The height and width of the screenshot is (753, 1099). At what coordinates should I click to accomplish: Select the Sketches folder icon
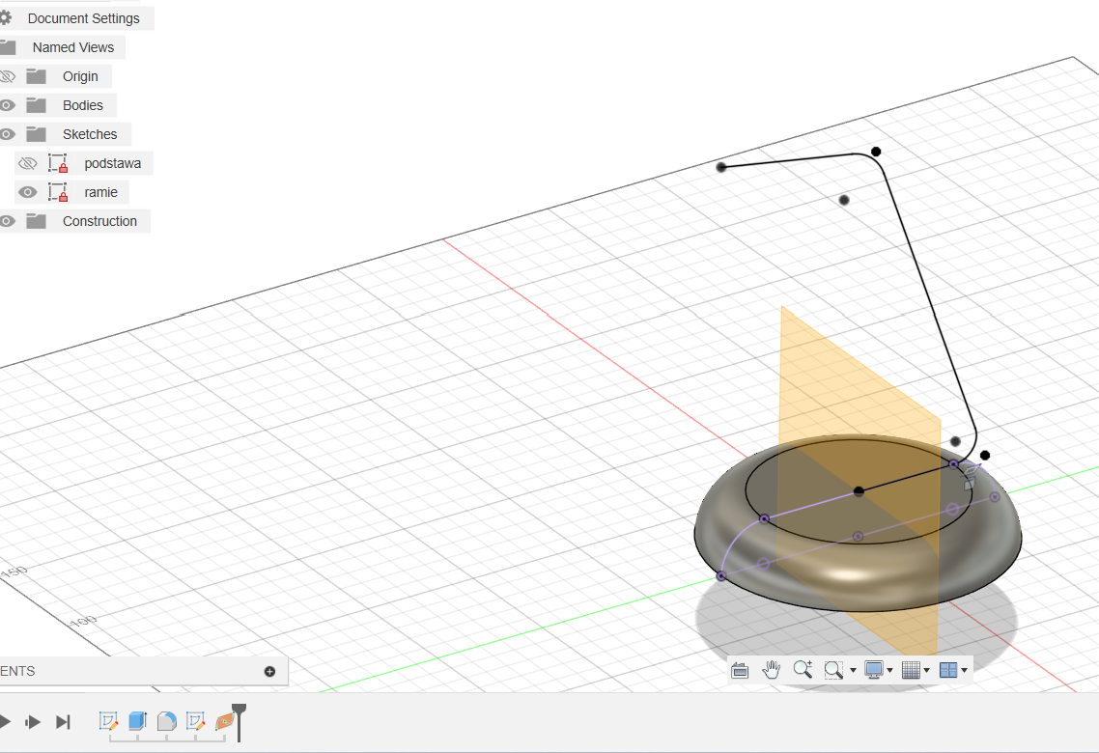[36, 134]
